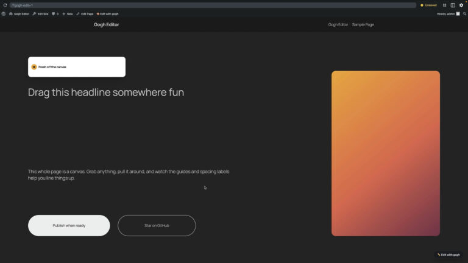Select Edit with gogh in admin bar
The height and width of the screenshot is (263, 468).
[x=107, y=14]
